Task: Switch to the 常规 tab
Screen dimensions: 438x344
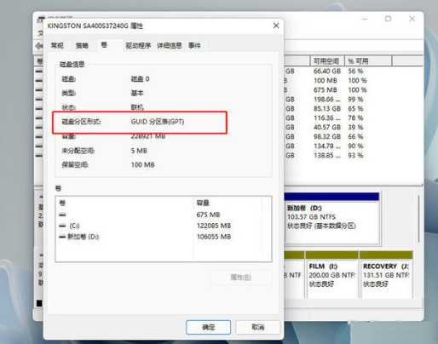Action: pyautogui.click(x=57, y=45)
